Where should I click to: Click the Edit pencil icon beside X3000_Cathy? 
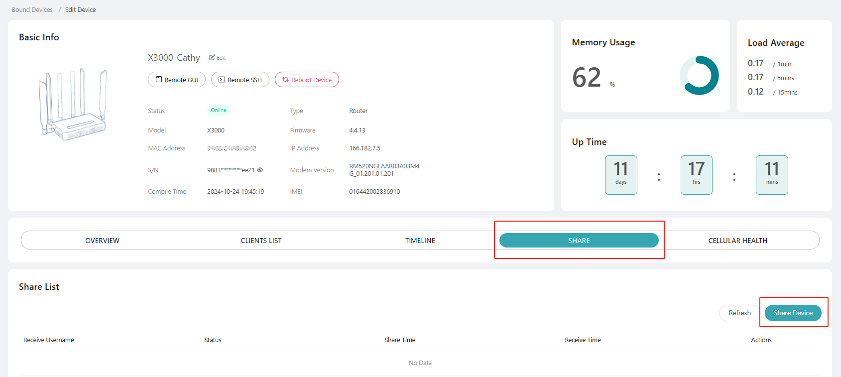pyautogui.click(x=213, y=58)
